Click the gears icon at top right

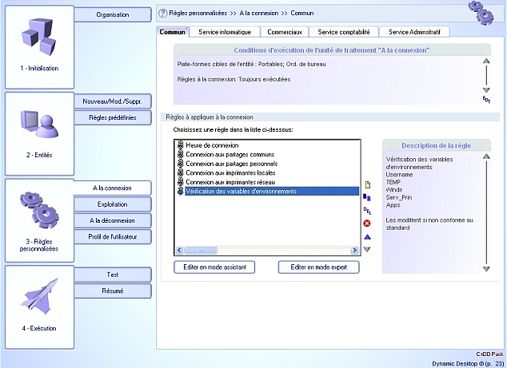[481, 13]
